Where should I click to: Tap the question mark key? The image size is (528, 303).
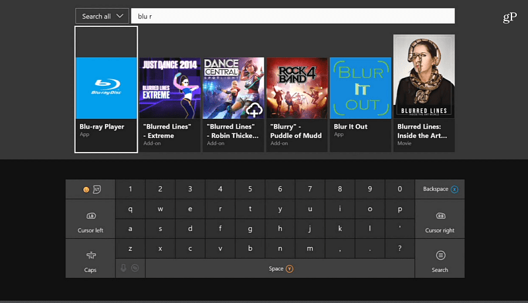coord(400,249)
